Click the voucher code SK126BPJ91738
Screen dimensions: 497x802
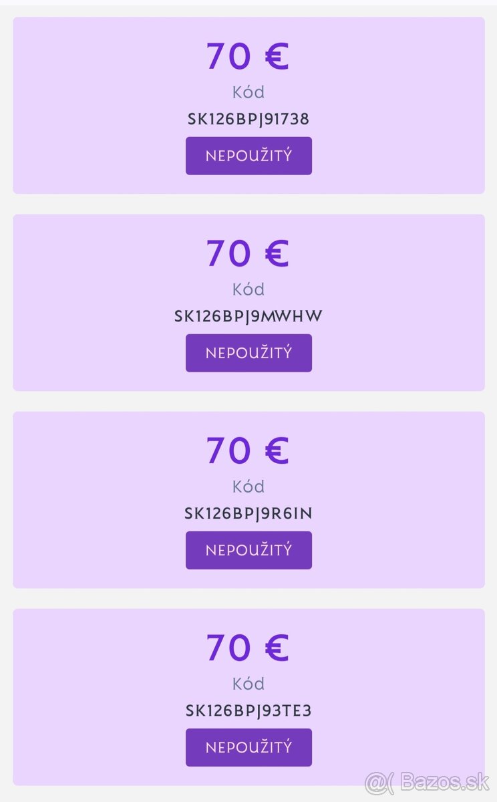248,119
